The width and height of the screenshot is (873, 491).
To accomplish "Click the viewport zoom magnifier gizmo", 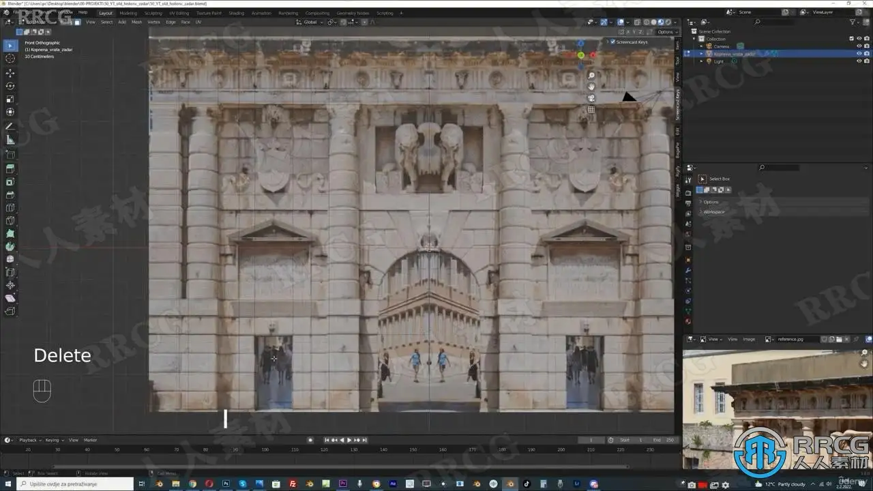I will (x=591, y=76).
